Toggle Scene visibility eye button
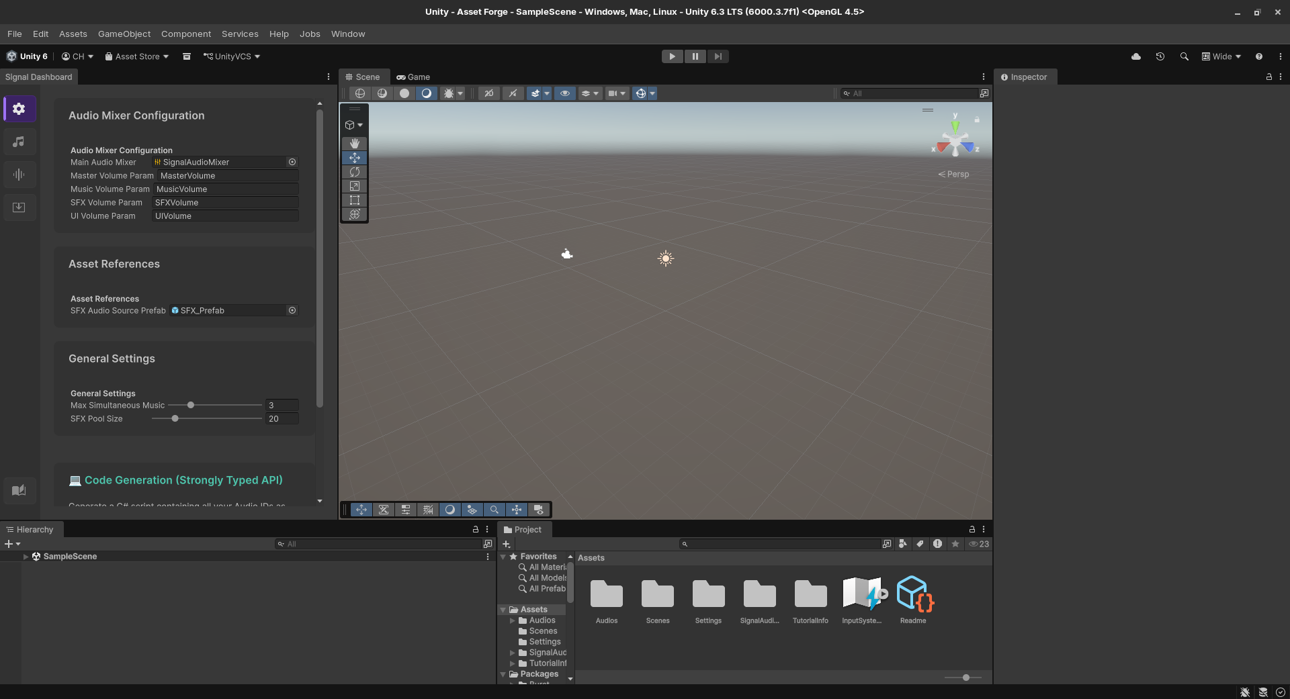The width and height of the screenshot is (1290, 699). [x=565, y=93]
